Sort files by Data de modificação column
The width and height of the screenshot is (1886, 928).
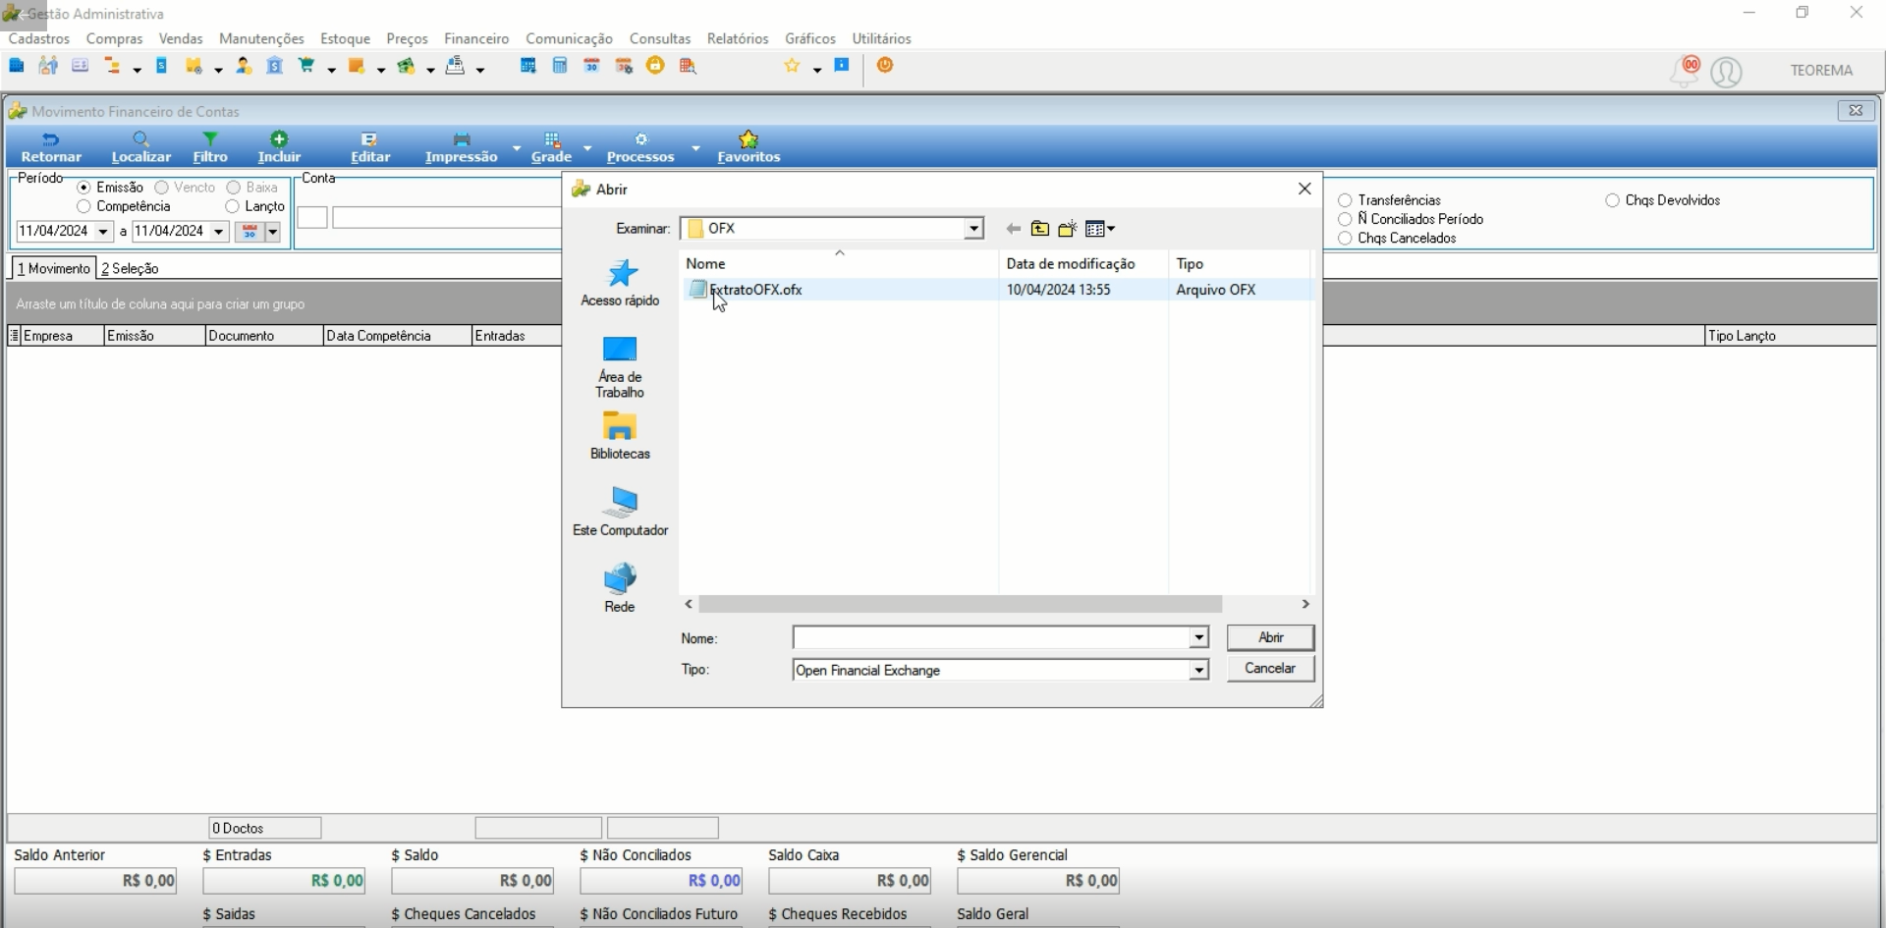click(x=1071, y=263)
